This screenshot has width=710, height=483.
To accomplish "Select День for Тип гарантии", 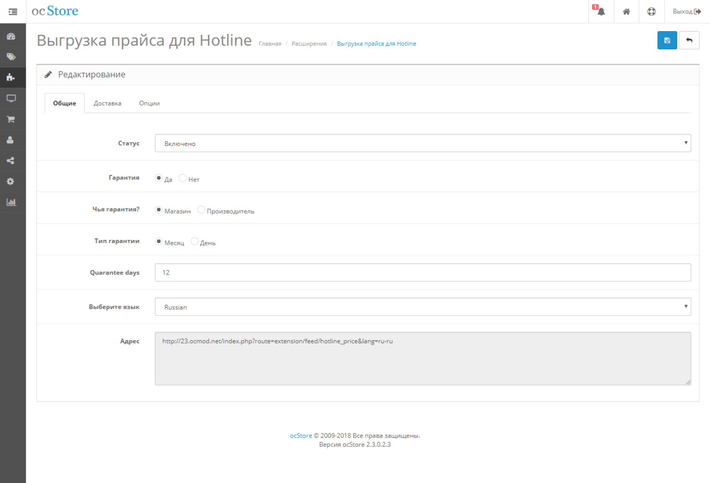I will 194,241.
